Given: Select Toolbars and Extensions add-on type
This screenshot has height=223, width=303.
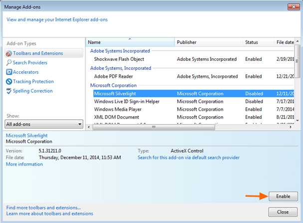Looking at the screenshot, I should point(44,53).
